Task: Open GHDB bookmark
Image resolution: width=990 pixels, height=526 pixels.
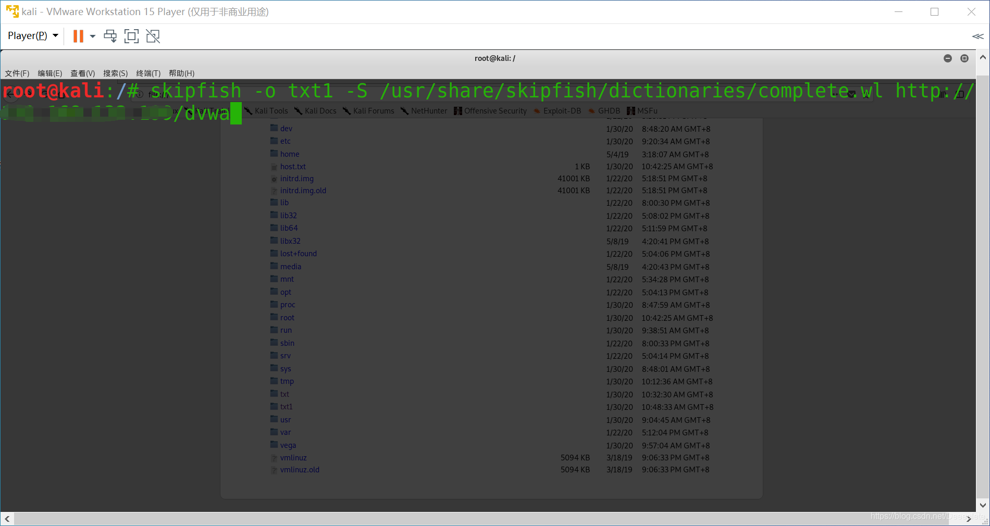Action: (604, 111)
